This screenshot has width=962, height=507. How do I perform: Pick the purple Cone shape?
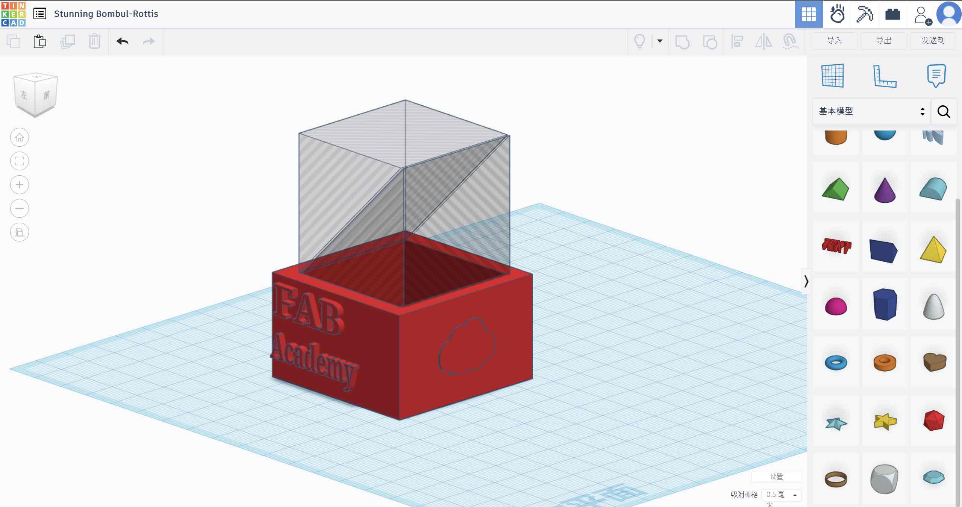[x=885, y=190]
